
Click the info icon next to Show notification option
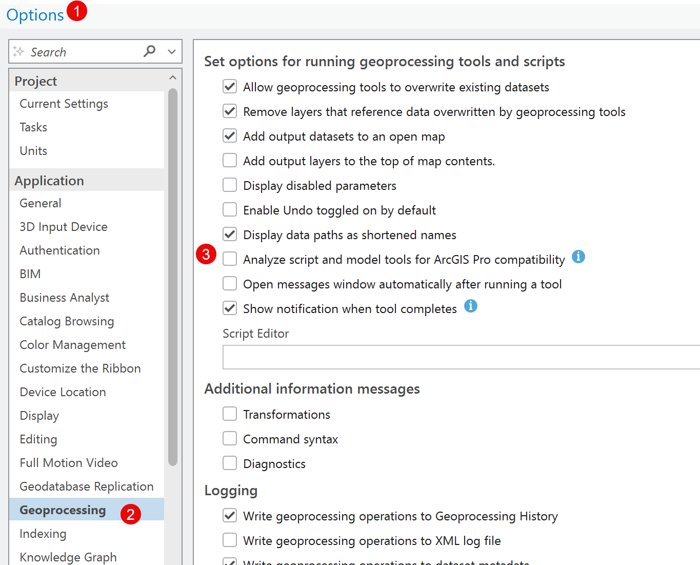[471, 306]
